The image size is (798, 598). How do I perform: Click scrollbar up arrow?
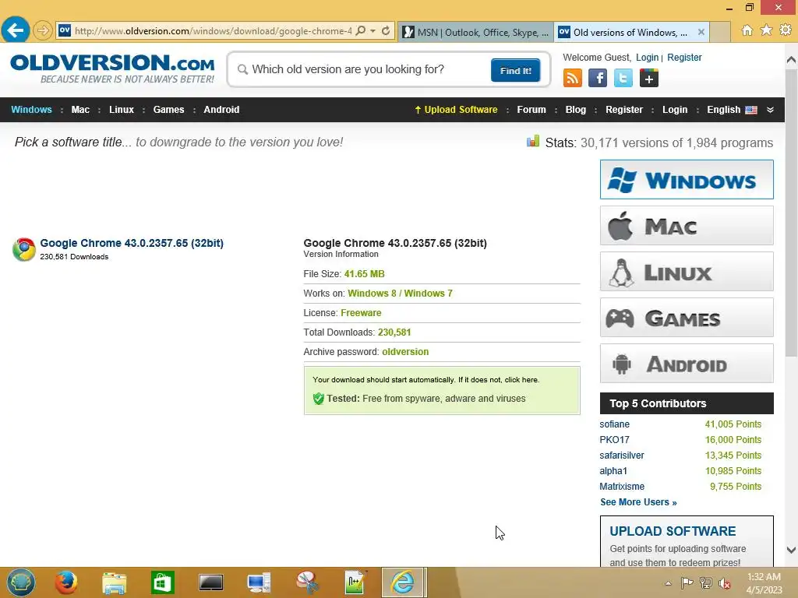(792, 60)
